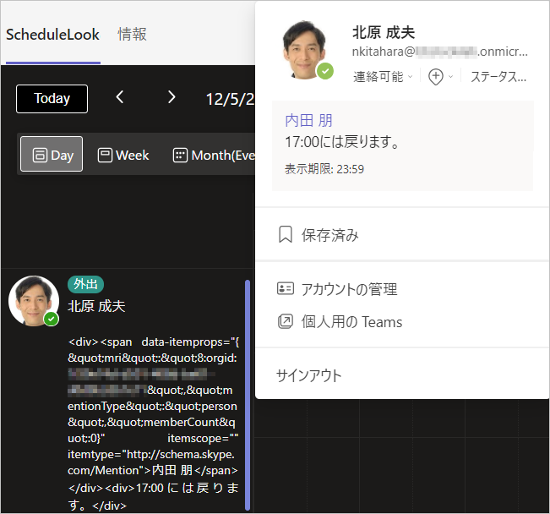Click 北原 成夫 avatar in schedule list
Viewport: 550px width, 514px height.
point(34,301)
